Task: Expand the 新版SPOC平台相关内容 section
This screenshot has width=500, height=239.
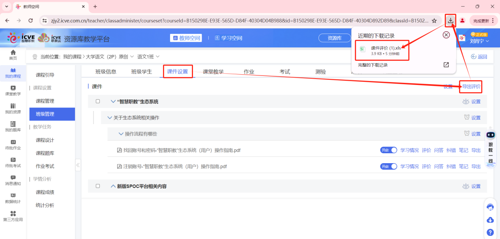Action: [x=113, y=186]
